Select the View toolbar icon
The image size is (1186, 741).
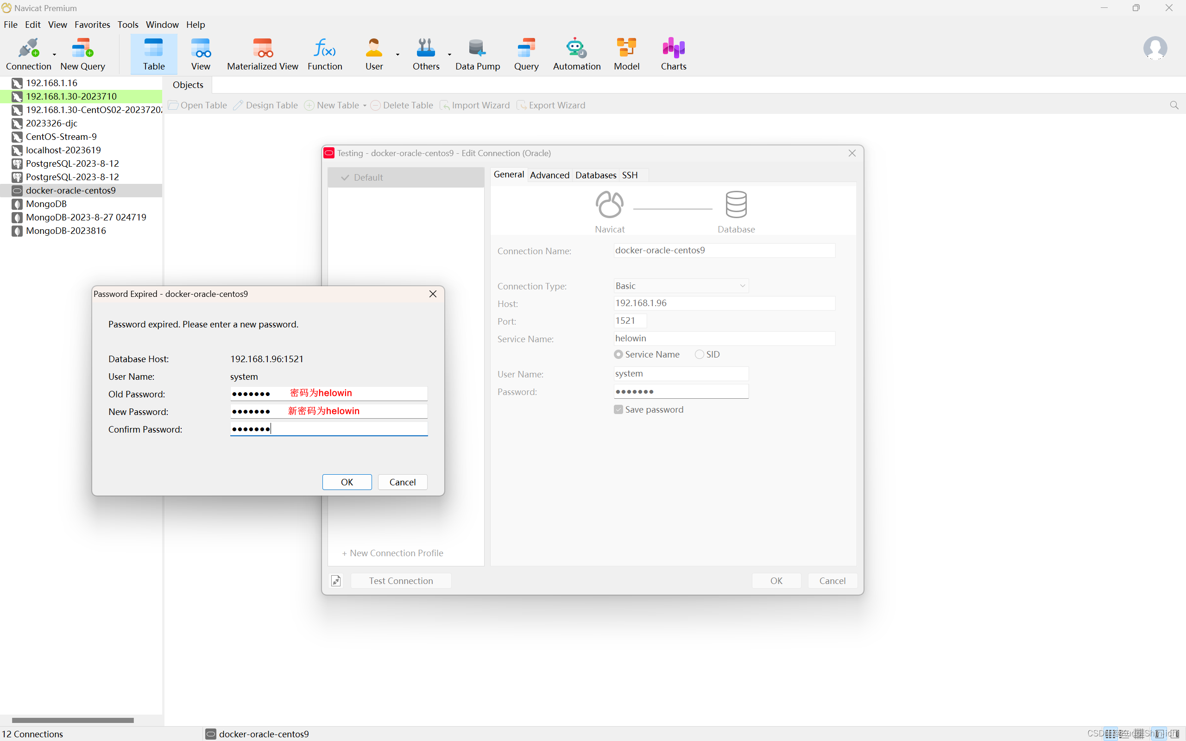pos(201,54)
